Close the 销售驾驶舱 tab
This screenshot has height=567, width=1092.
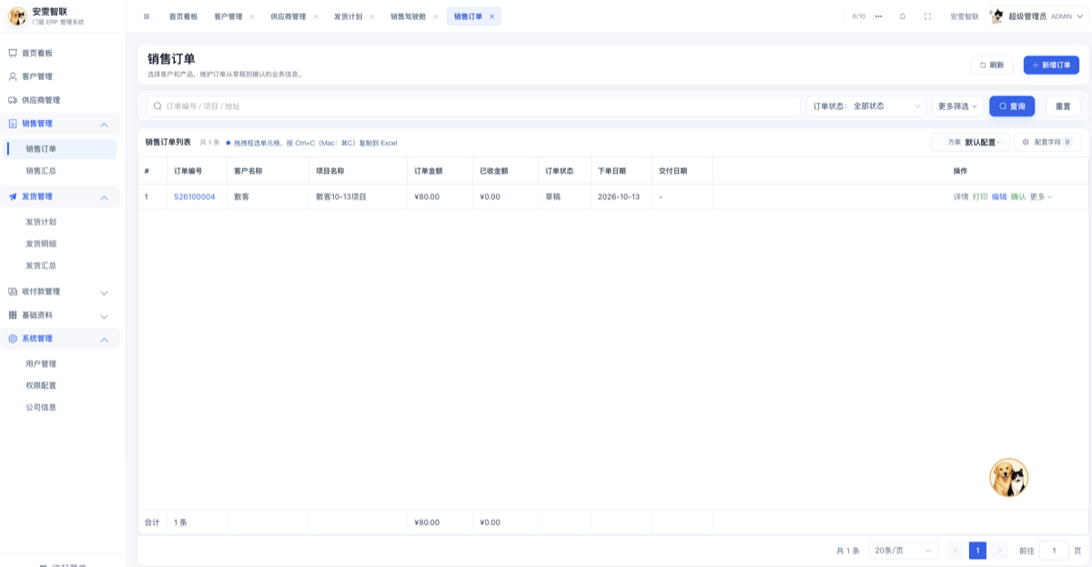436,16
